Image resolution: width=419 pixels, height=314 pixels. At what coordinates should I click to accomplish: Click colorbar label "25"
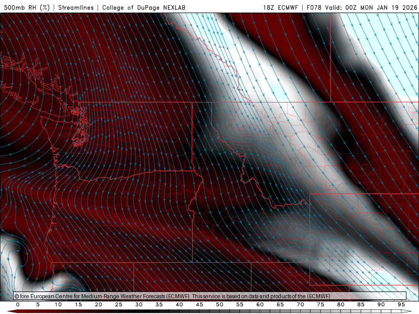click(x=118, y=305)
